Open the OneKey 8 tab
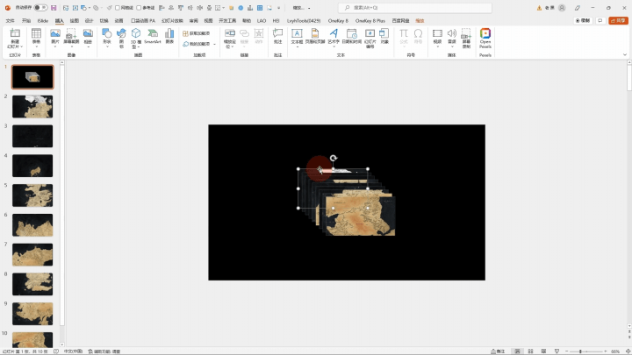 tap(337, 20)
